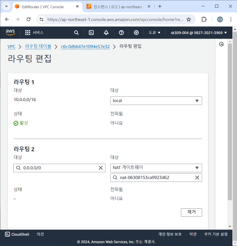Open browser extensions puzzle icon
237x246 pixels.
(x=204, y=19)
